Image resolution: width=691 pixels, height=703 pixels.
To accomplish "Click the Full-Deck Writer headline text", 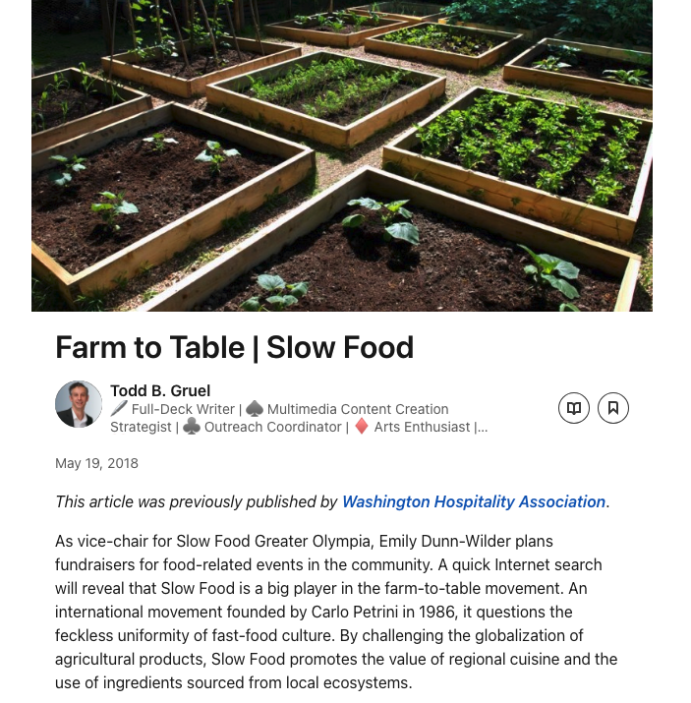I will [183, 409].
